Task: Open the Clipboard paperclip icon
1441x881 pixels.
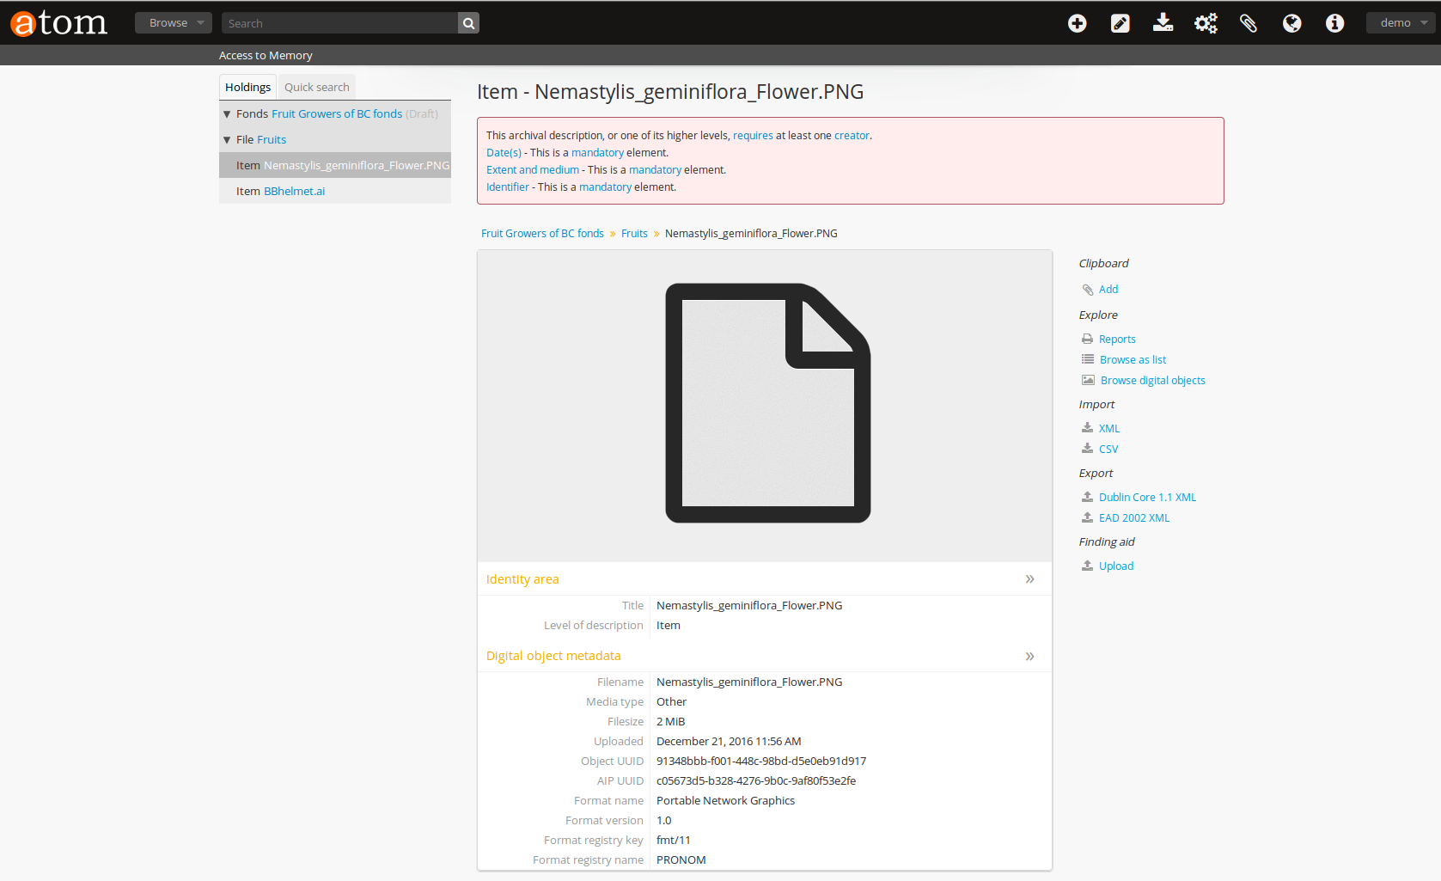Action: [1249, 23]
